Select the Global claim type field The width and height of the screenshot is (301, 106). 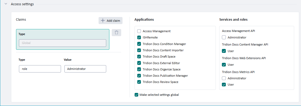63,43
